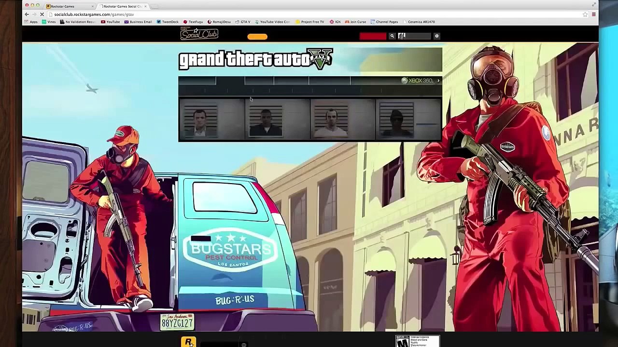The height and width of the screenshot is (347, 618).
Task: Click the first tab in GTA V navigation bar
Action: (x=197, y=80)
